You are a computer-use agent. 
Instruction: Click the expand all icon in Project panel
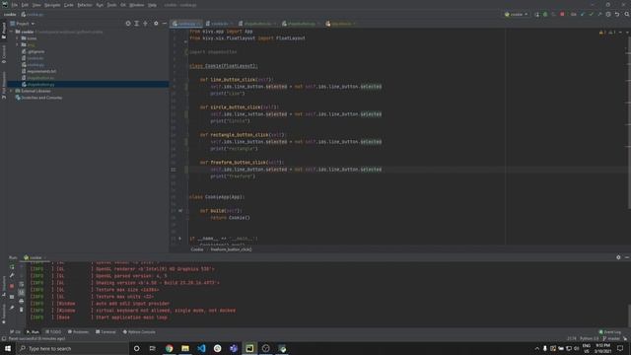click(x=137, y=24)
